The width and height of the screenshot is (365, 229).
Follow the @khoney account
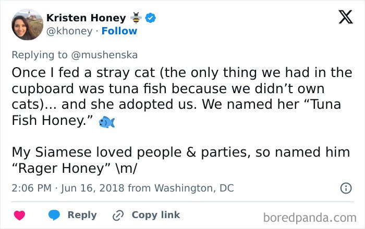pos(119,31)
